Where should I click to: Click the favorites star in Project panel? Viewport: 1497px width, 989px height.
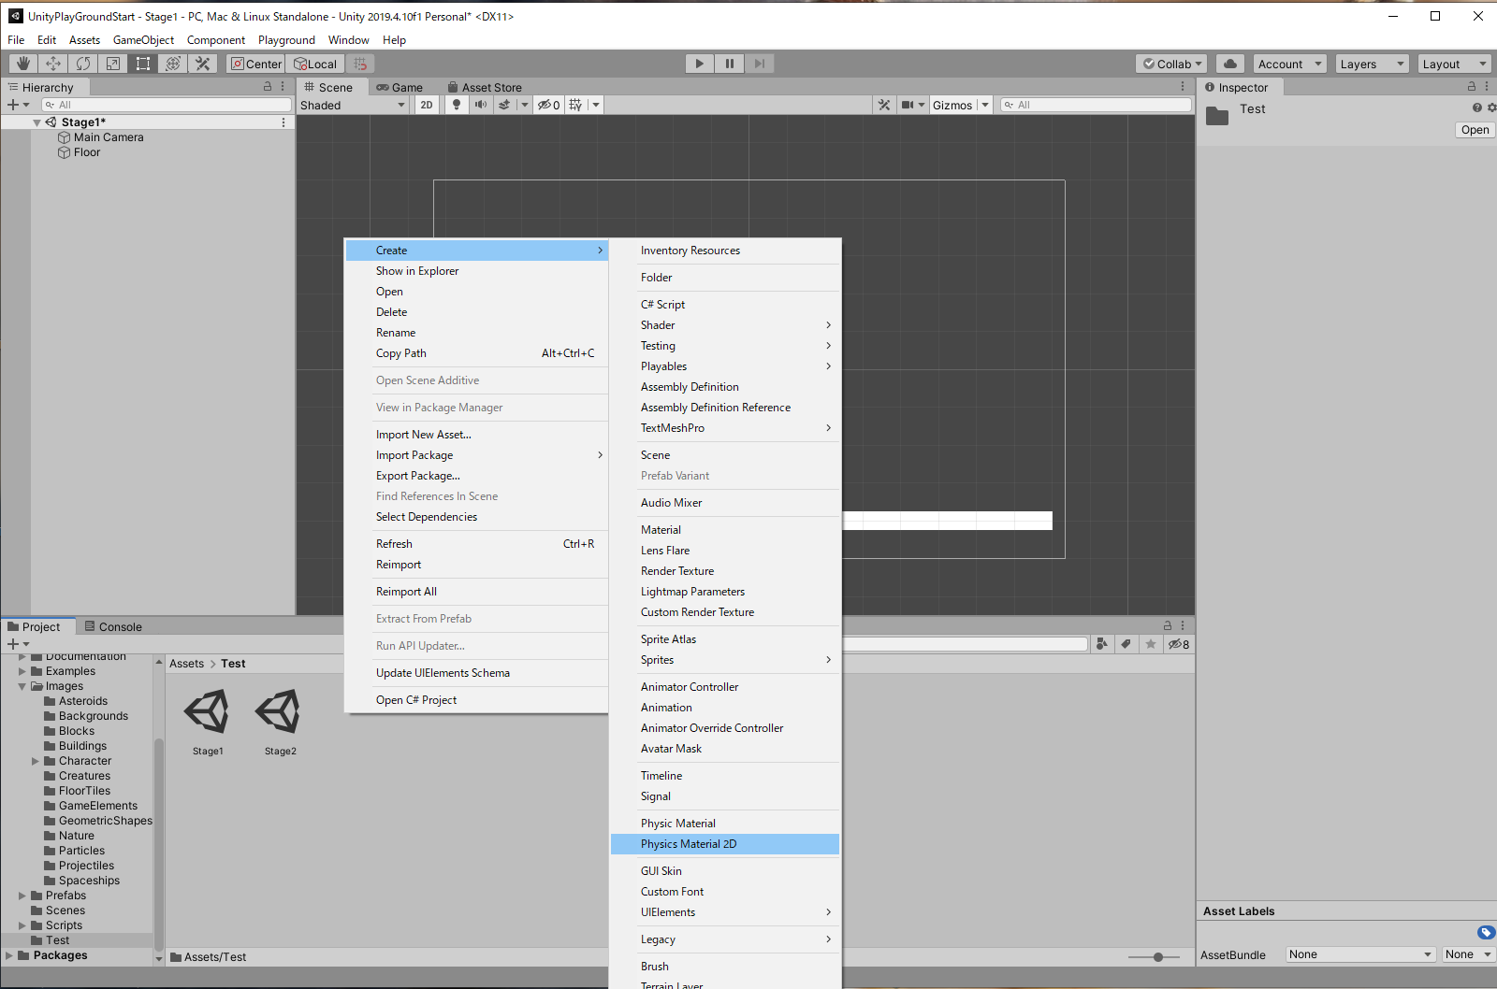(x=1151, y=644)
